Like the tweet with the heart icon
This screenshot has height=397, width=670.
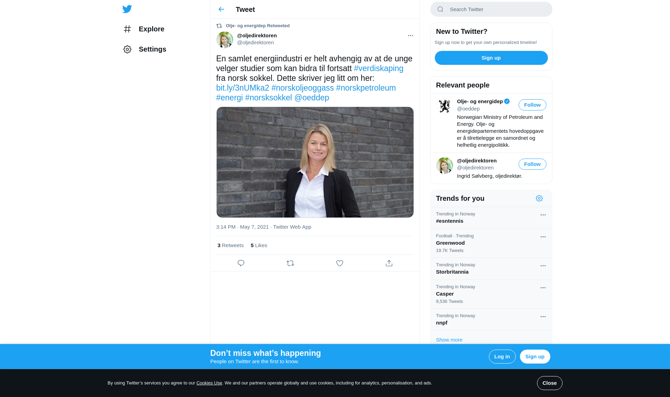tap(340, 263)
